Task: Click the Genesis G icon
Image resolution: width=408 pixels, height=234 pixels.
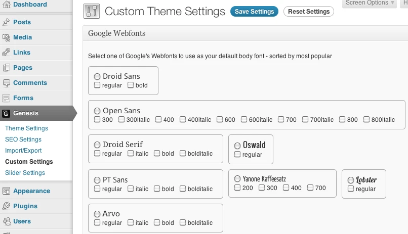Action: pos(6,113)
